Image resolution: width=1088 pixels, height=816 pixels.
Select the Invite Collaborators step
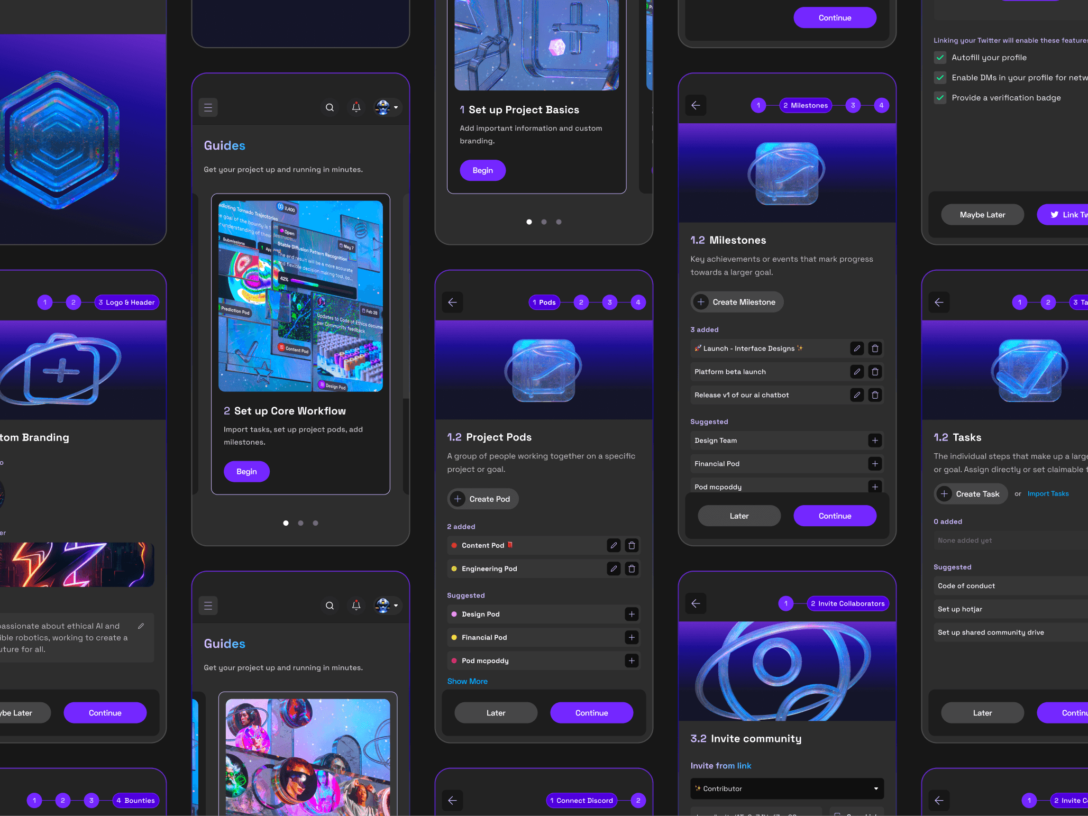click(847, 603)
